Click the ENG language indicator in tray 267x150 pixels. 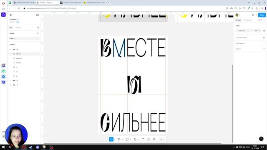[248, 147]
